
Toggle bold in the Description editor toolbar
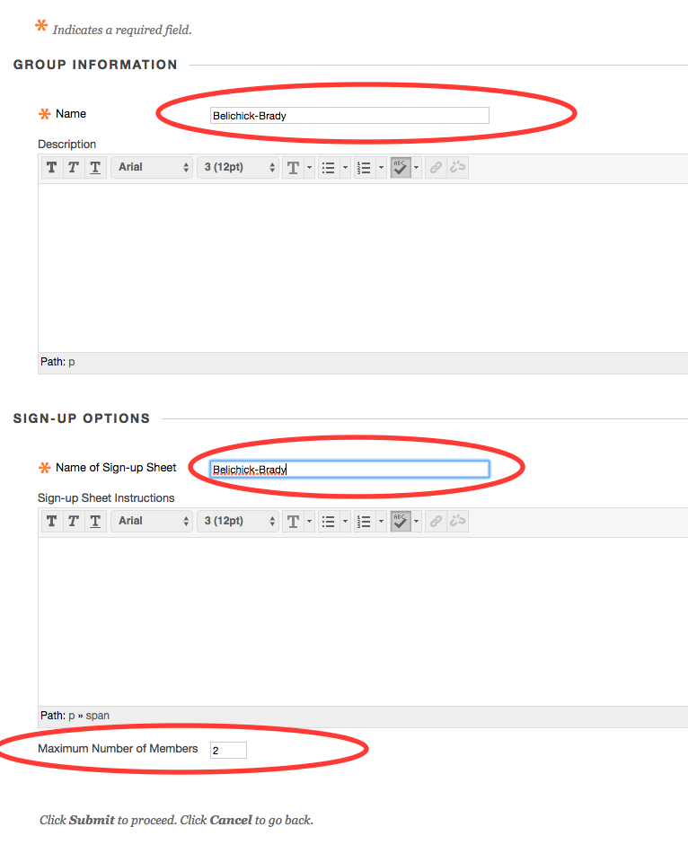(52, 167)
